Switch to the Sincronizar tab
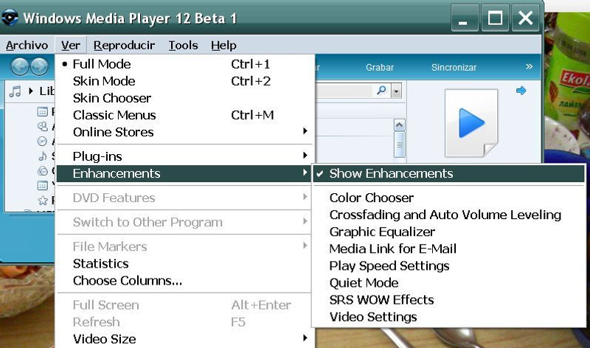 (x=454, y=68)
